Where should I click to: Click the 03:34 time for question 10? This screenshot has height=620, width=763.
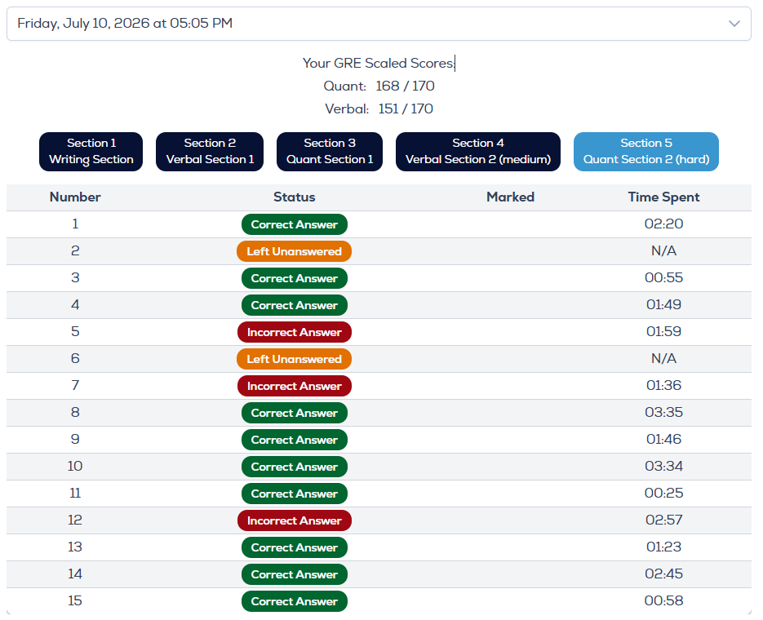click(x=663, y=466)
